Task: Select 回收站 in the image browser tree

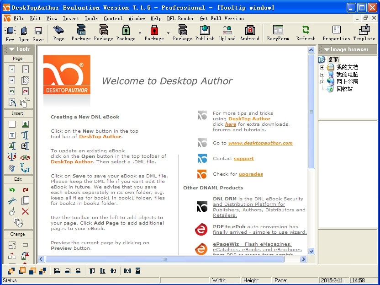Action: click(x=344, y=89)
